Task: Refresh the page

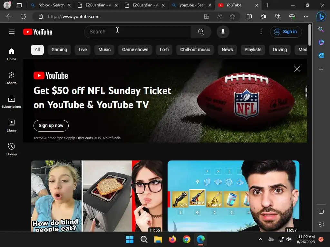Action: coord(23,16)
